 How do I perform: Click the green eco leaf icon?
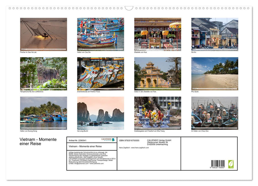[231, 164]
